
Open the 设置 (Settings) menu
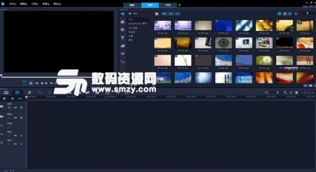pos(46,4)
